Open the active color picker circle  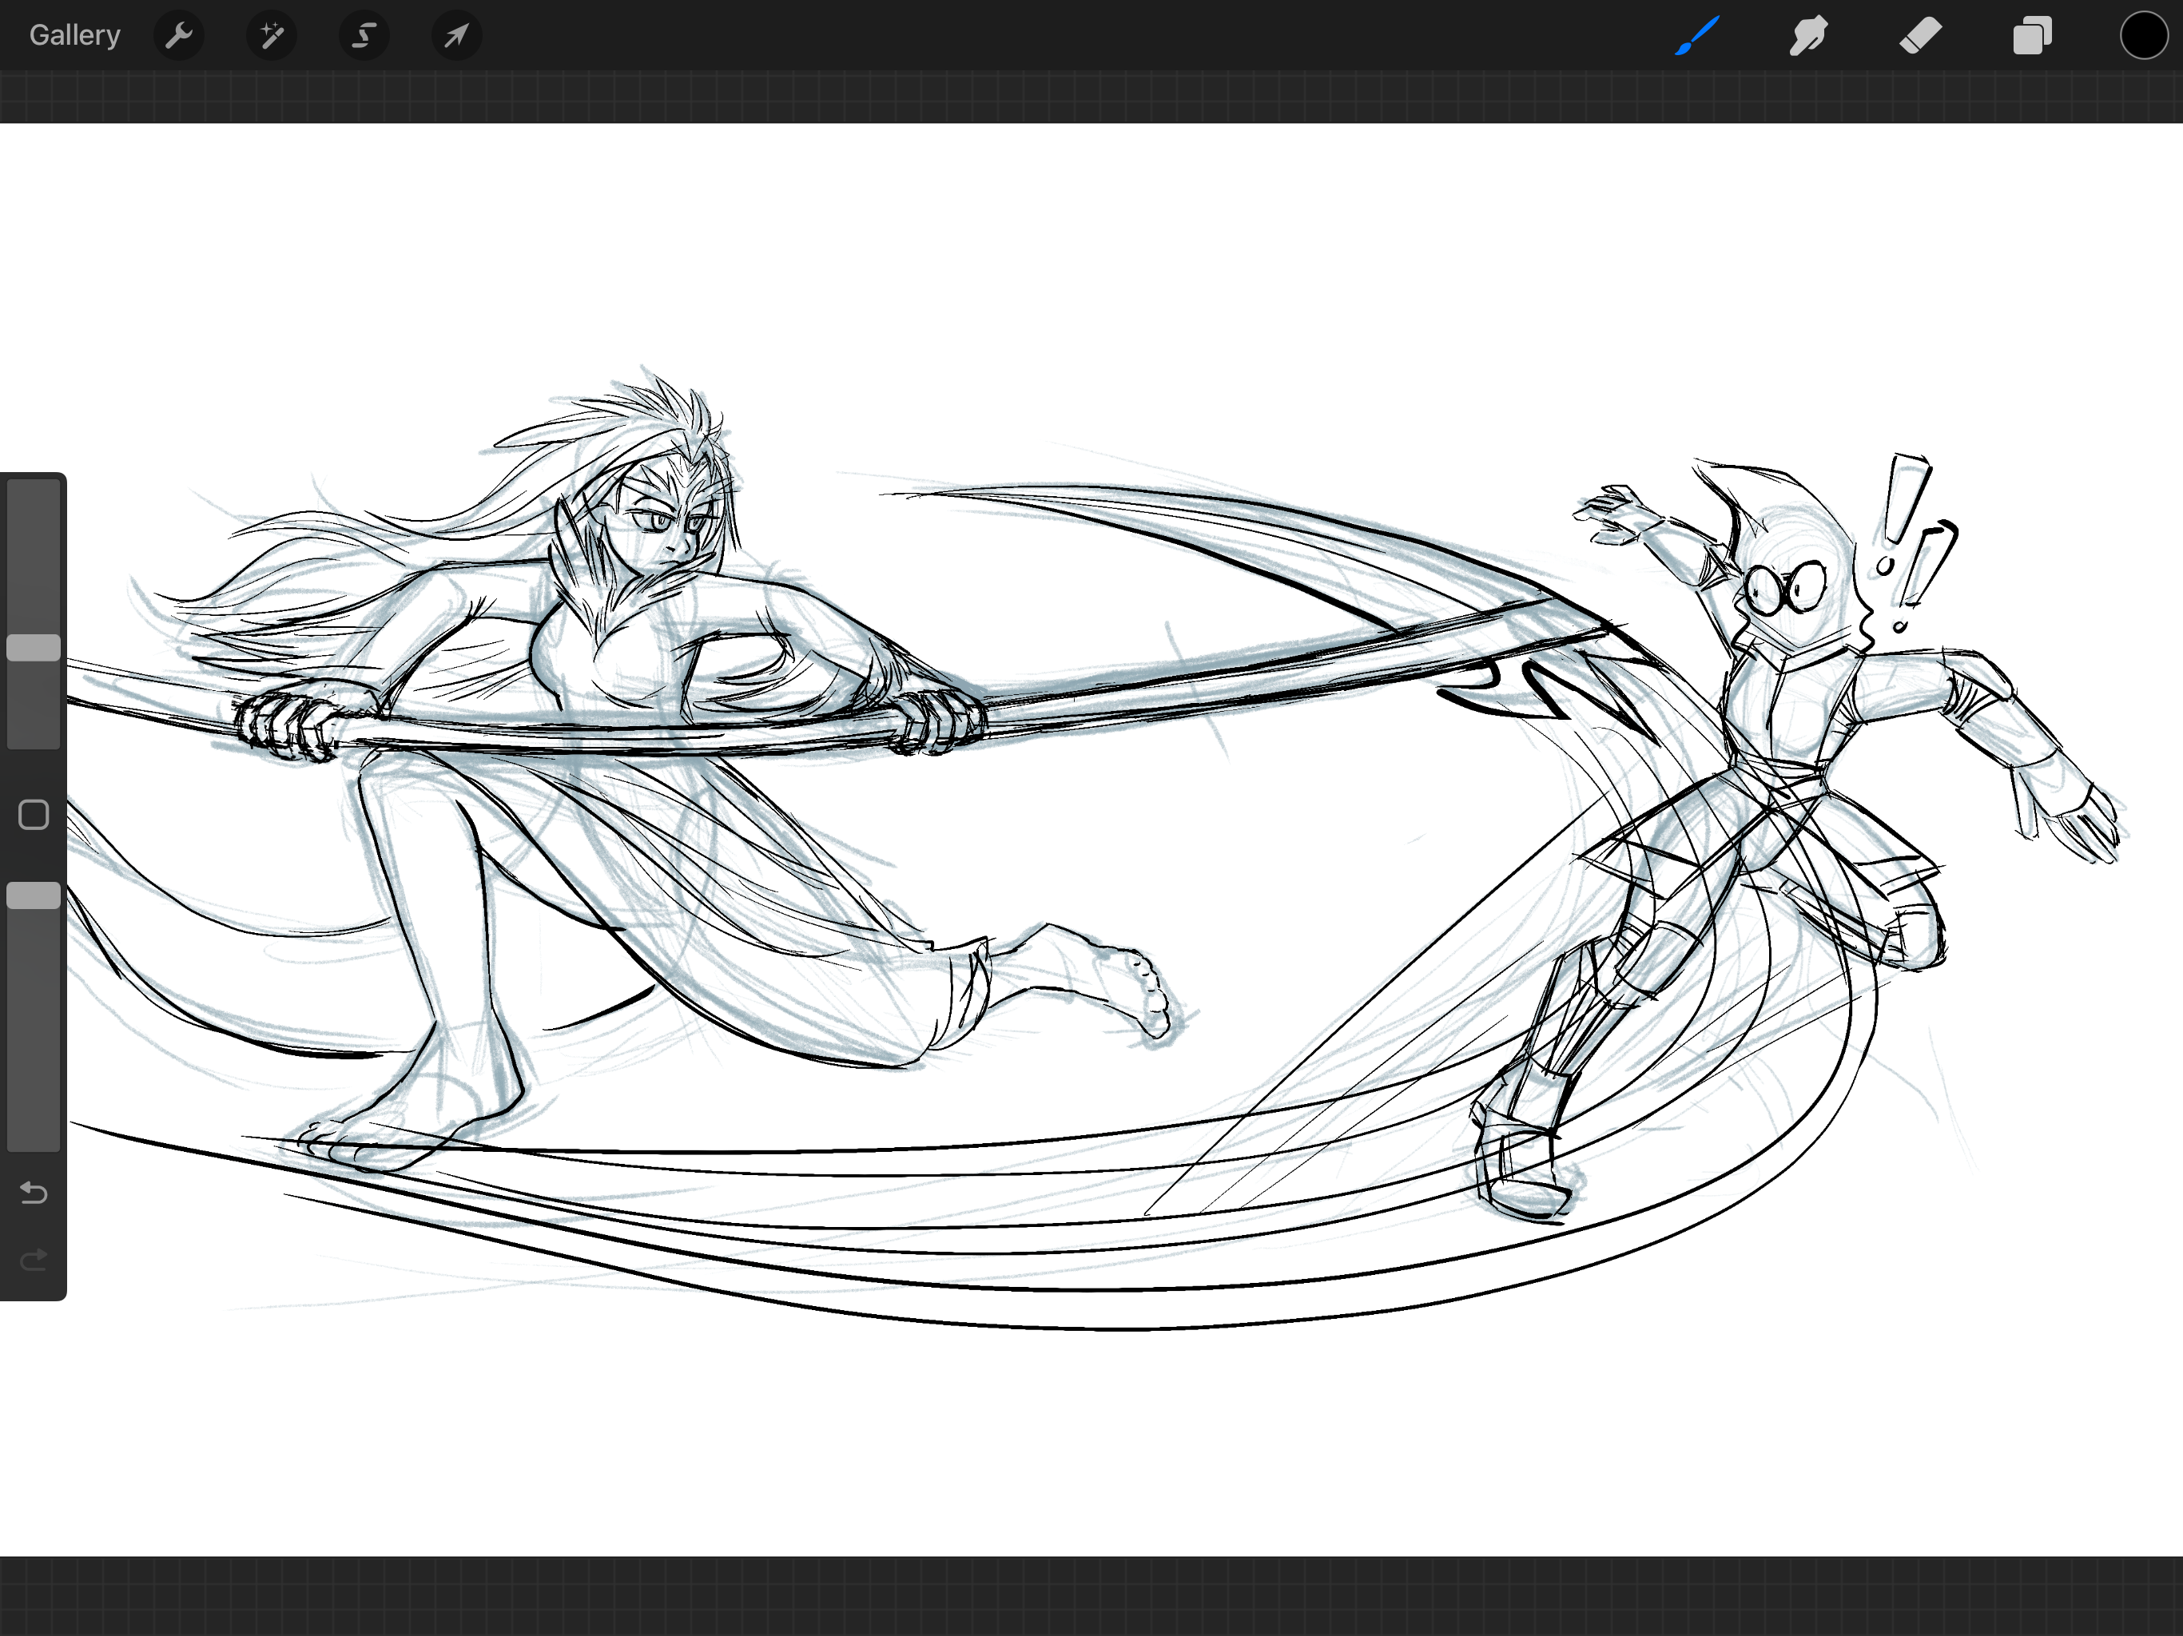click(2144, 37)
